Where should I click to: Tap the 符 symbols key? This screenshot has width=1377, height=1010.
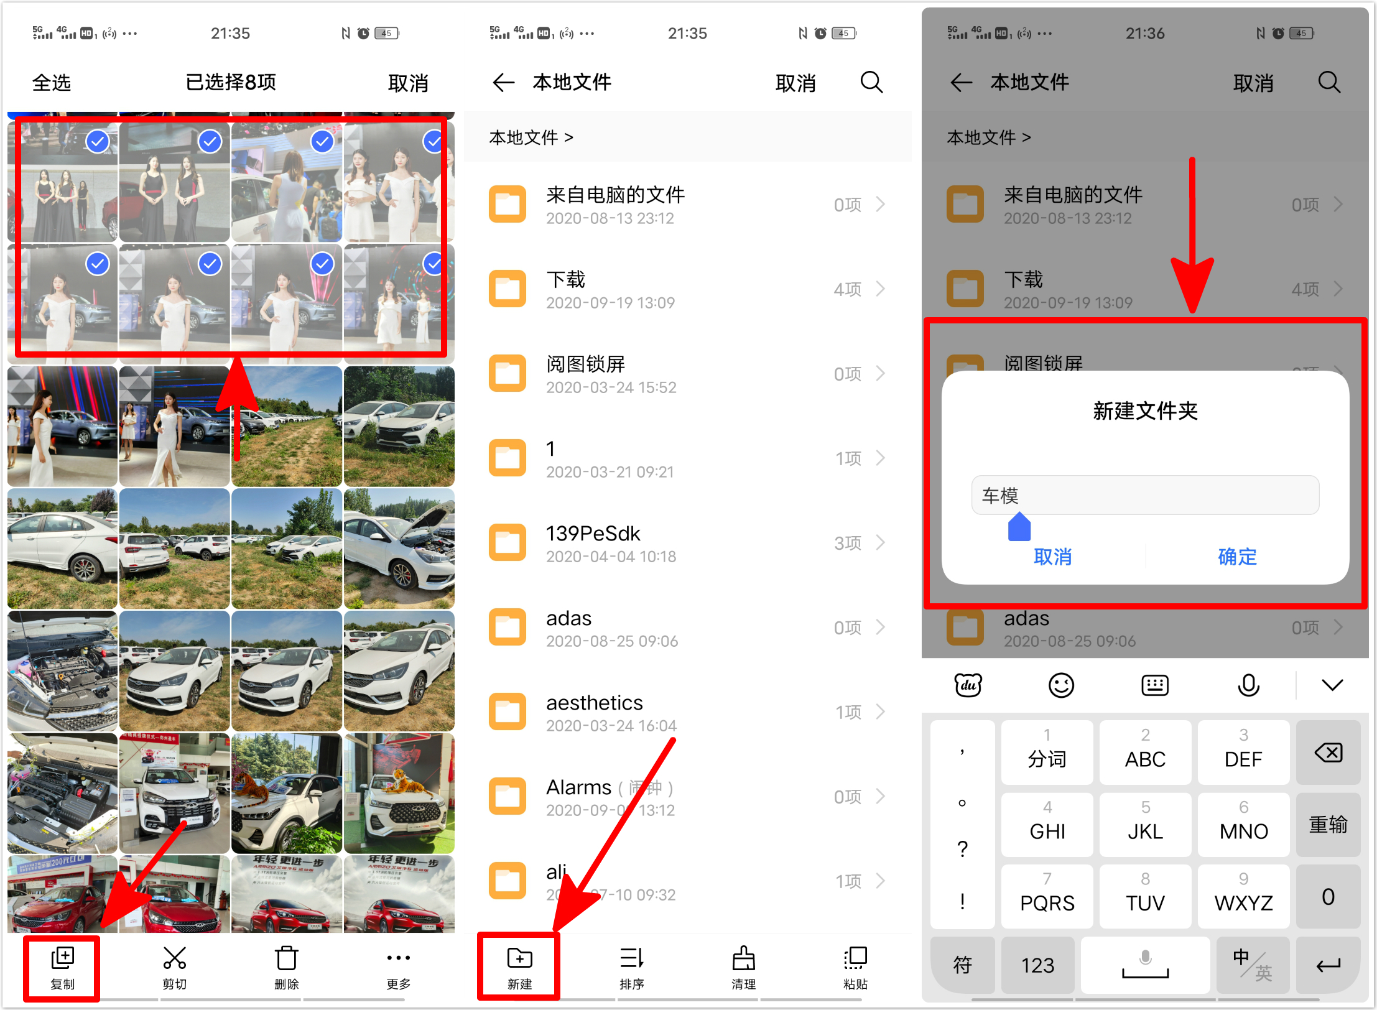(x=962, y=965)
